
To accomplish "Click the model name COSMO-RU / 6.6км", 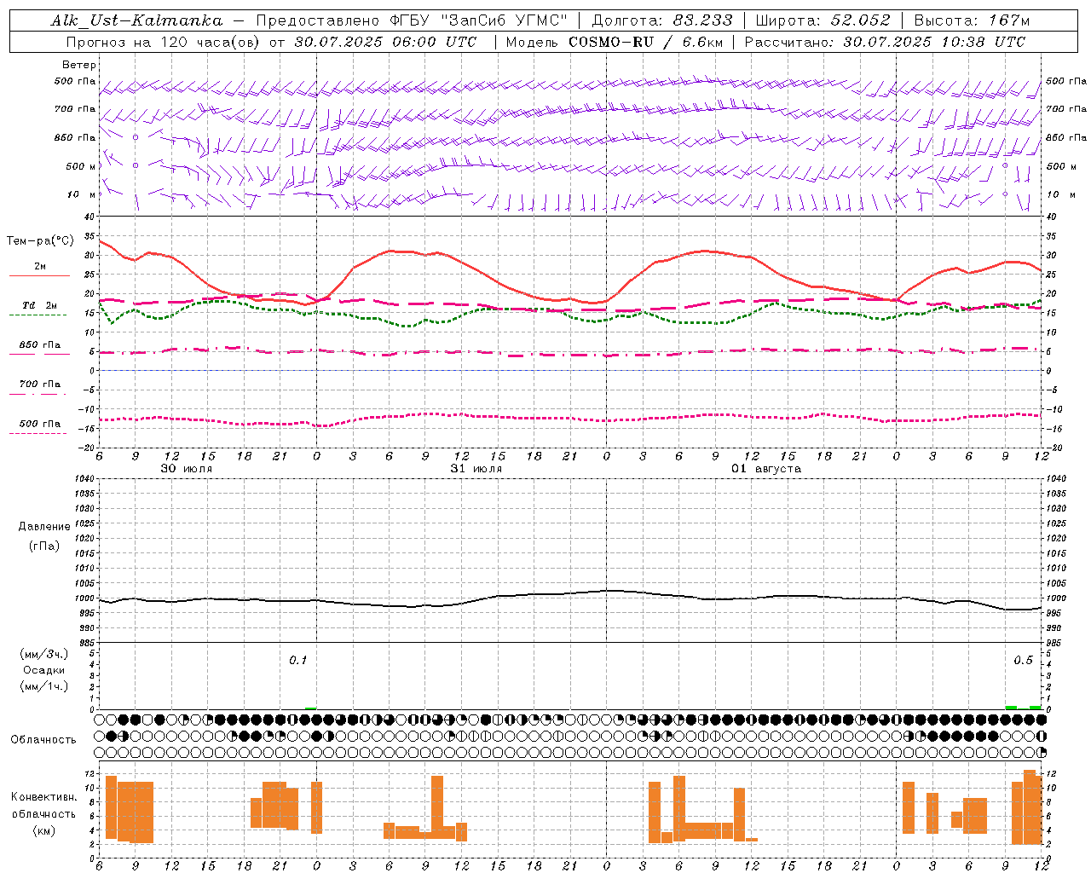I will (645, 42).
